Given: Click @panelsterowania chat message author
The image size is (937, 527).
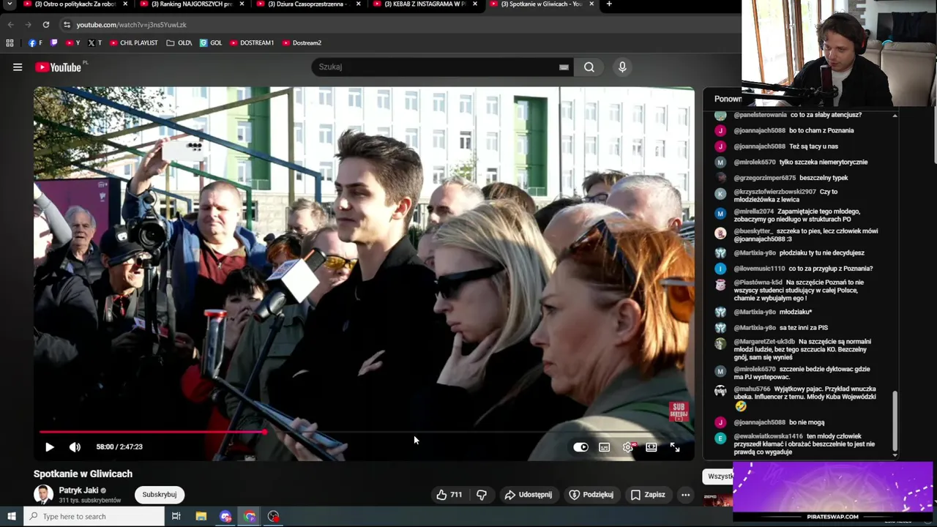Looking at the screenshot, I should [760, 115].
